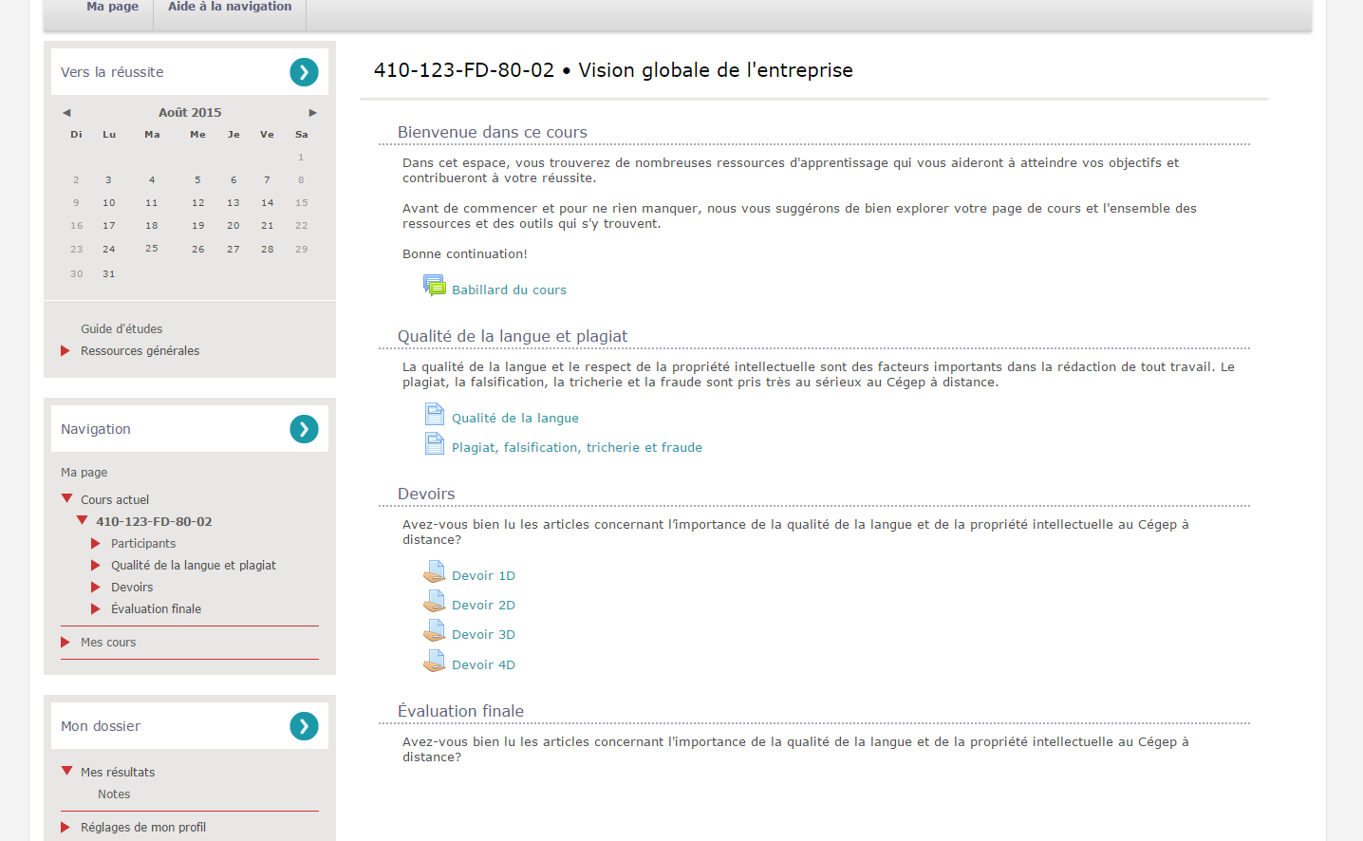Click the Vers la réussite teal arrow icon
The width and height of the screenshot is (1363, 841).
point(304,72)
